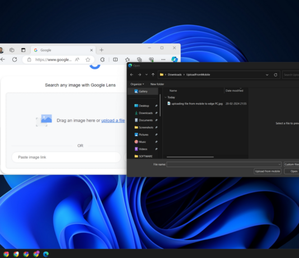The height and width of the screenshot is (258, 299).
Task: Open Edge extensions icon
Action: [x=102, y=60]
